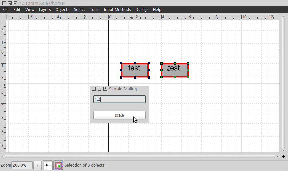Open the Input Methods menu

[x=117, y=10]
